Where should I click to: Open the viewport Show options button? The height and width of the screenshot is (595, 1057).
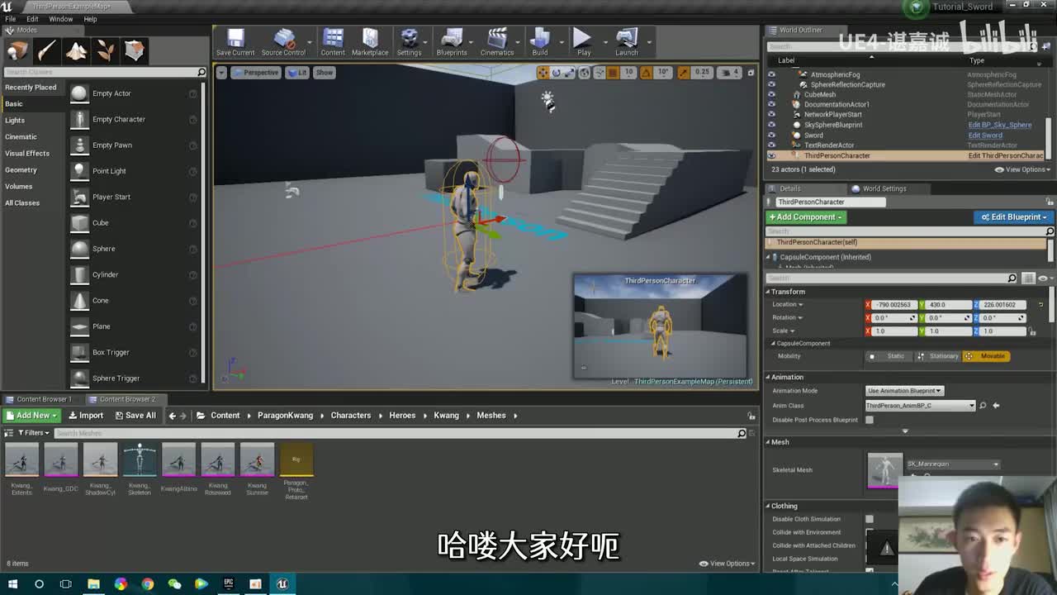tap(325, 73)
